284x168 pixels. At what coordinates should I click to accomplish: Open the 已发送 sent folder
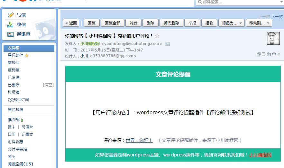pyautogui.click(x=14, y=77)
